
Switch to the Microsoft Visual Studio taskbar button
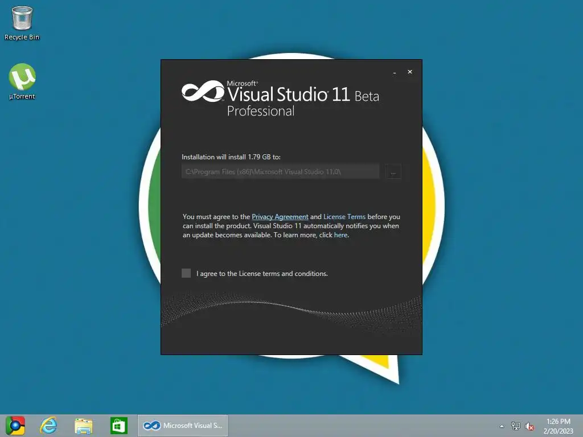point(183,426)
